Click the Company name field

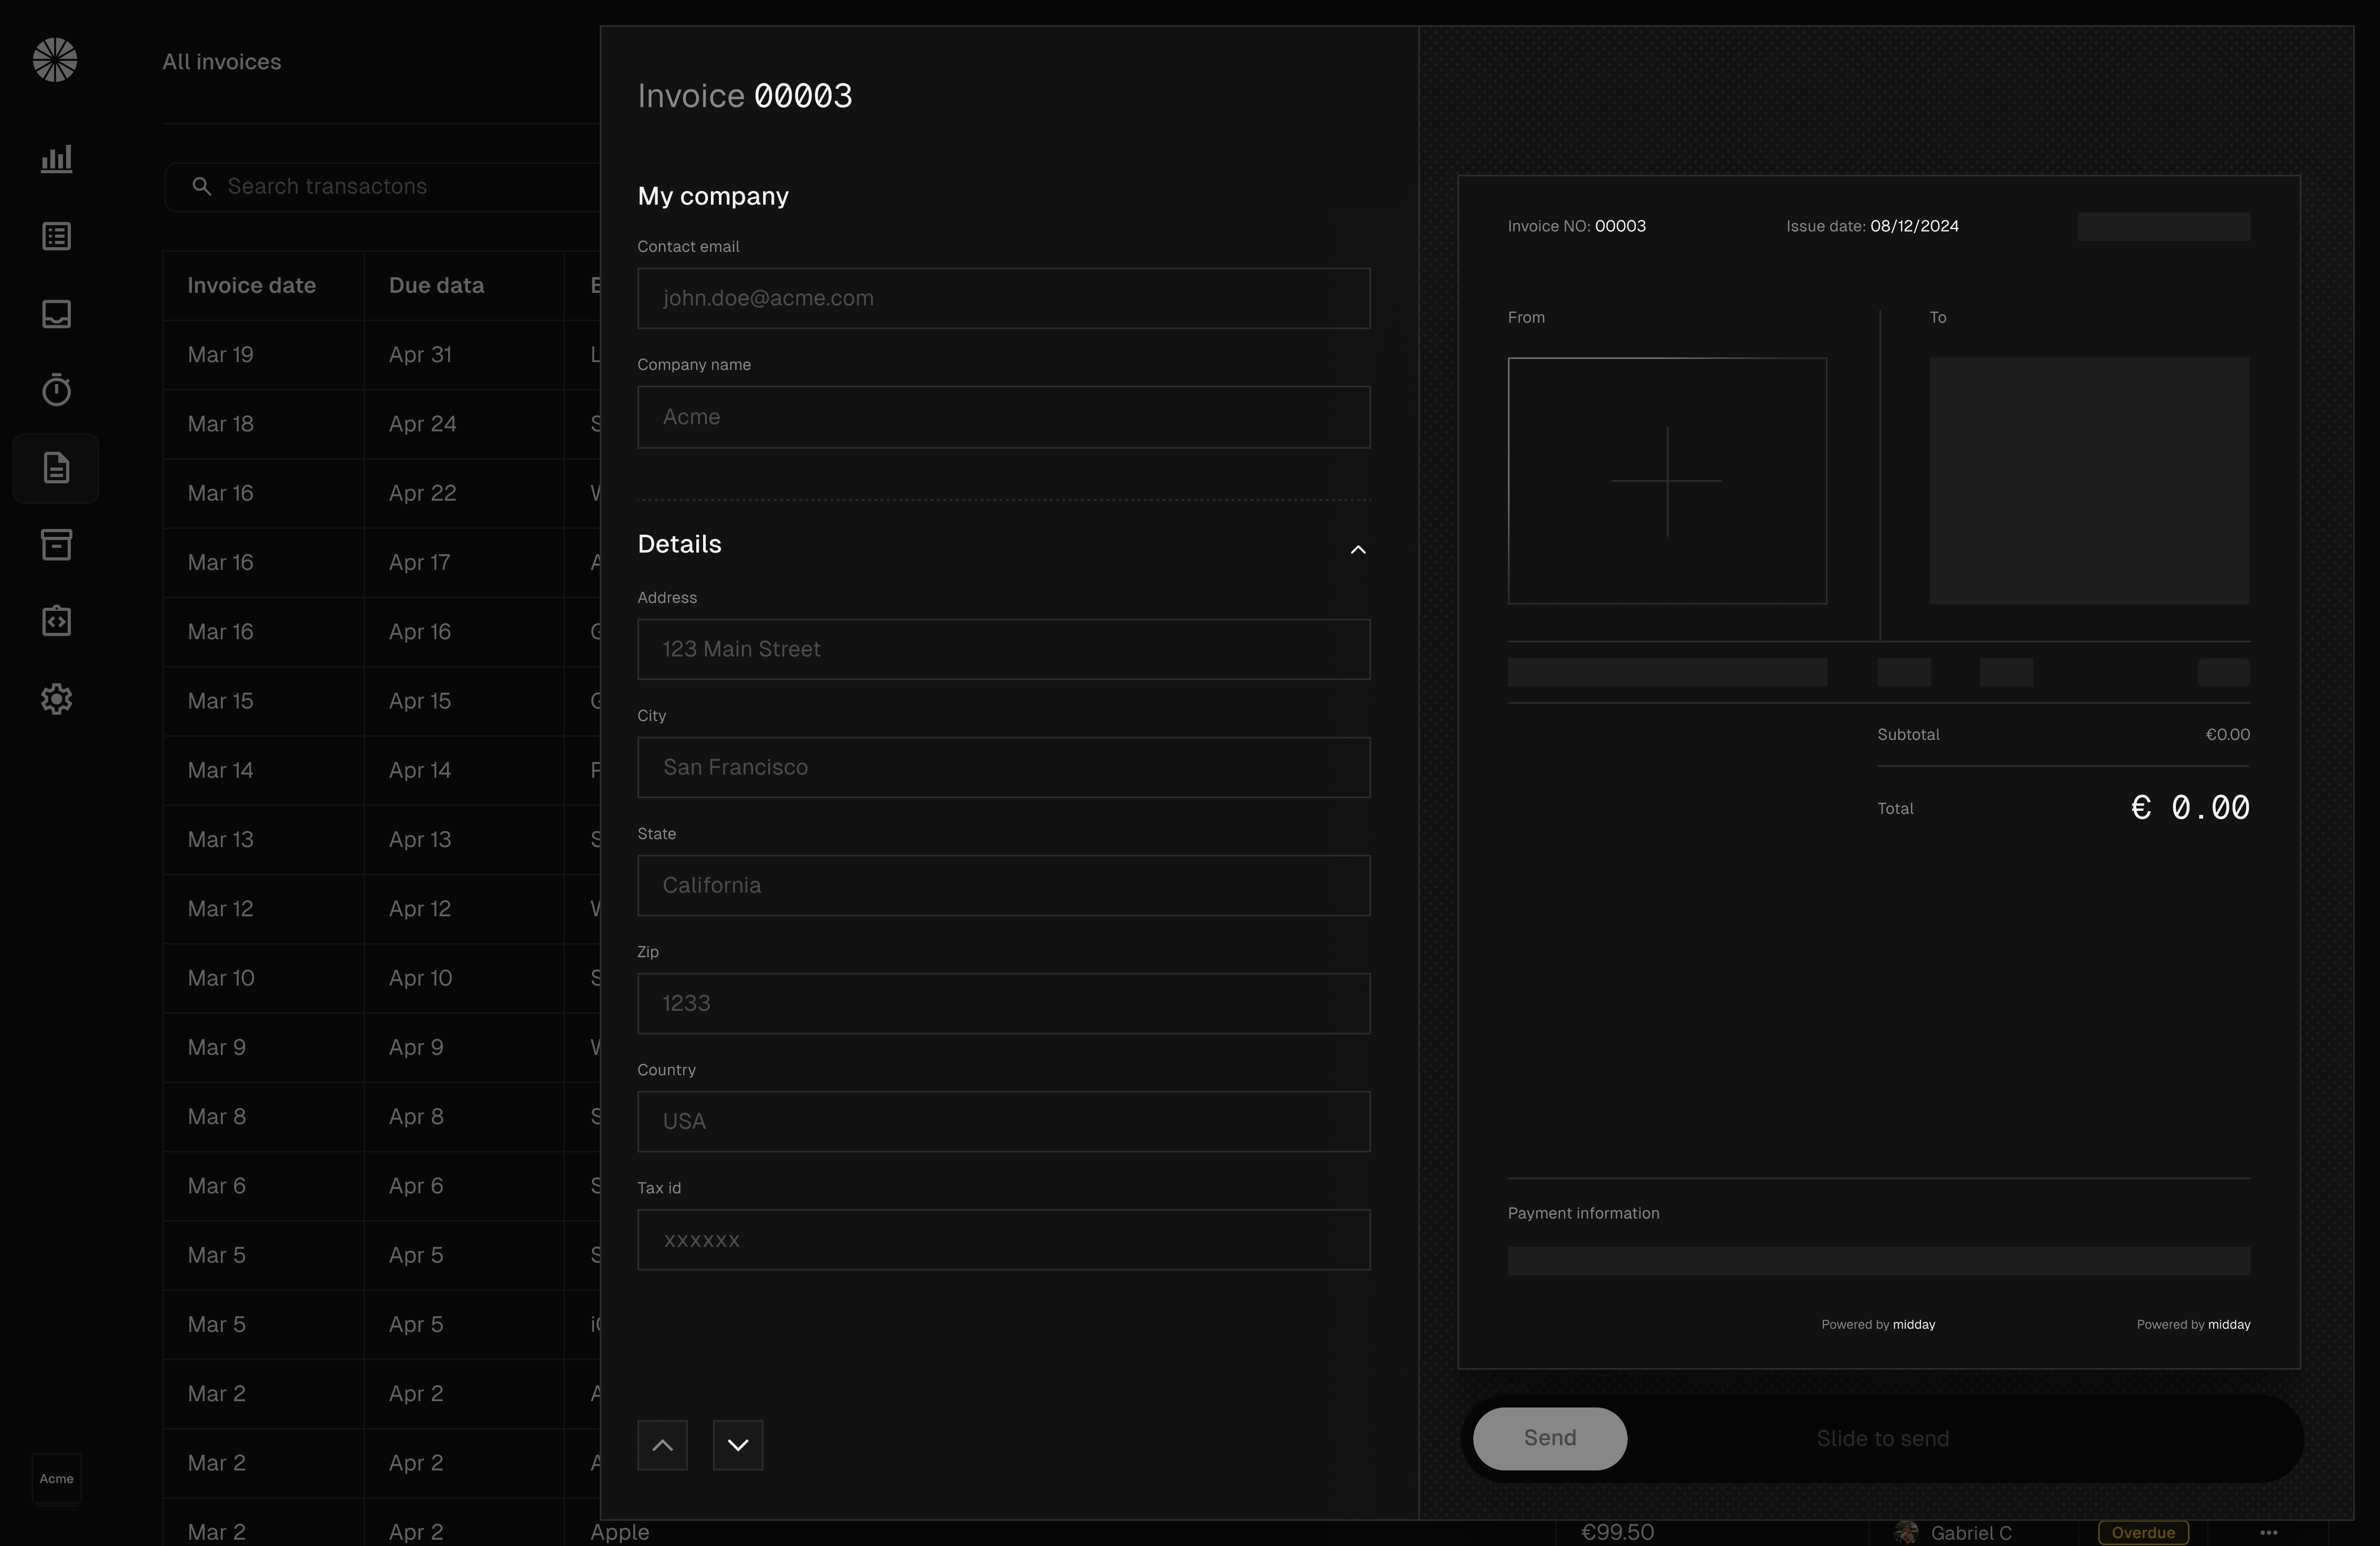(1003, 417)
